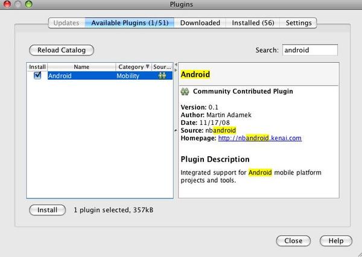The image size is (362, 257).
Task: Click the Reload Catalog button
Action: [x=62, y=50]
